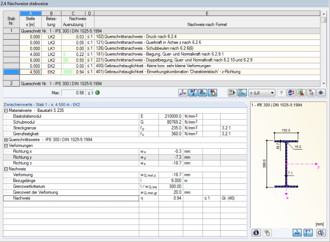Toggle principal axes display icon

click(x=308, y=232)
